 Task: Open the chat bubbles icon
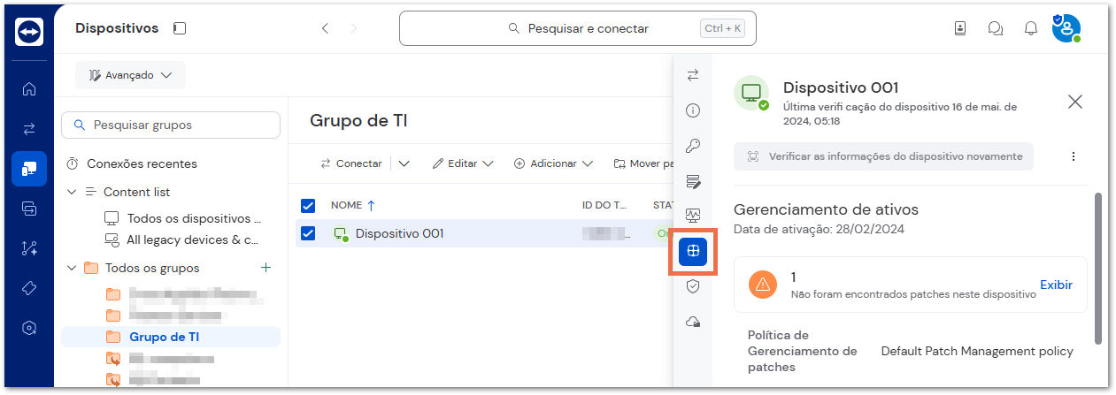click(x=996, y=28)
